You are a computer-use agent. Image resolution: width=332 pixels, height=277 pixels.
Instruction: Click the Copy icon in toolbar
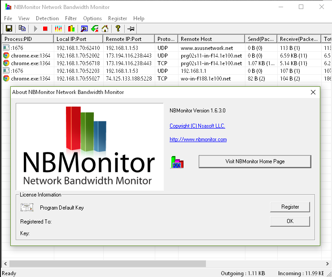tap(22, 28)
